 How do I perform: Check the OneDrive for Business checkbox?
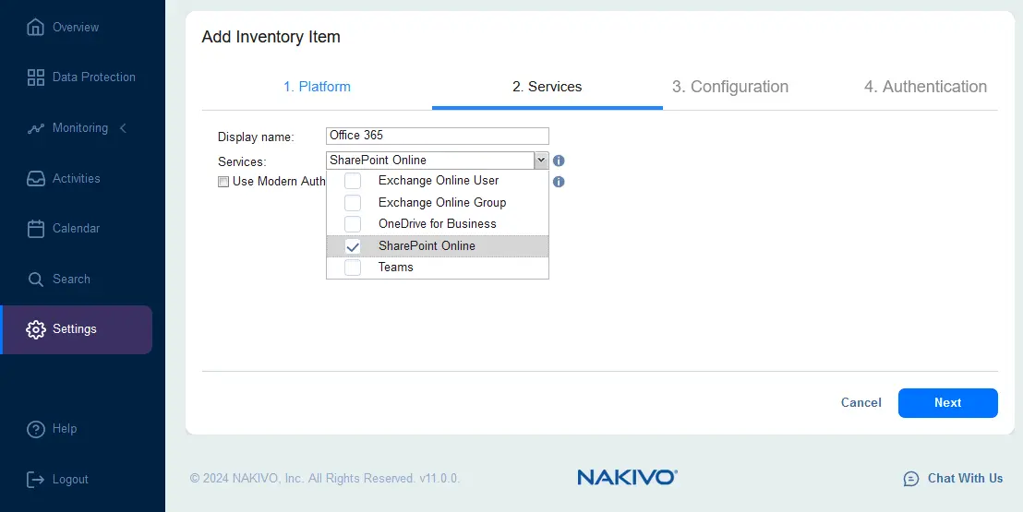coord(353,224)
